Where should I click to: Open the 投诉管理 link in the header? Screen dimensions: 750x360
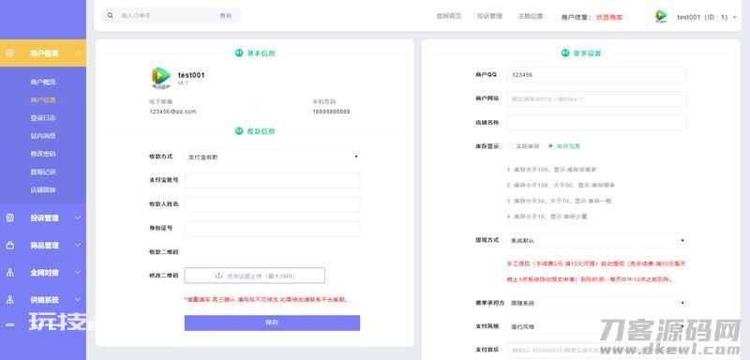point(489,16)
